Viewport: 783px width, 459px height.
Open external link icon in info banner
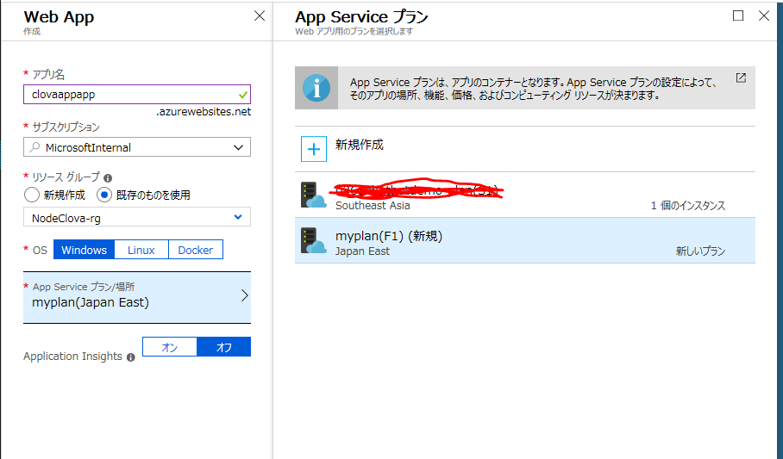click(x=741, y=78)
